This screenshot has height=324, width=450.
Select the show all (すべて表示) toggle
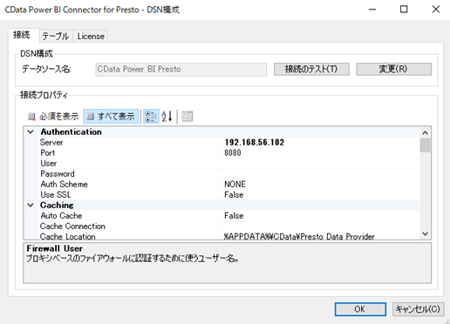click(111, 117)
